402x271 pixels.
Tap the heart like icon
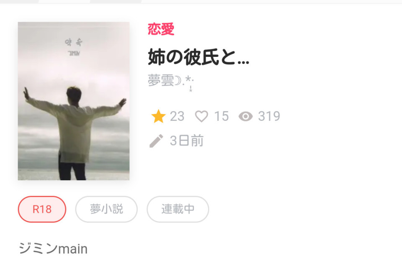tap(201, 116)
